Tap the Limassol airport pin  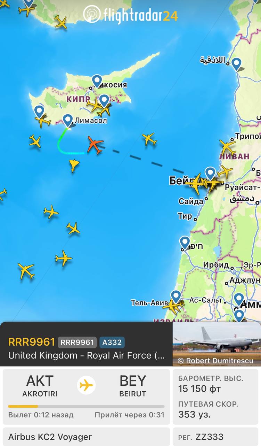(x=68, y=121)
